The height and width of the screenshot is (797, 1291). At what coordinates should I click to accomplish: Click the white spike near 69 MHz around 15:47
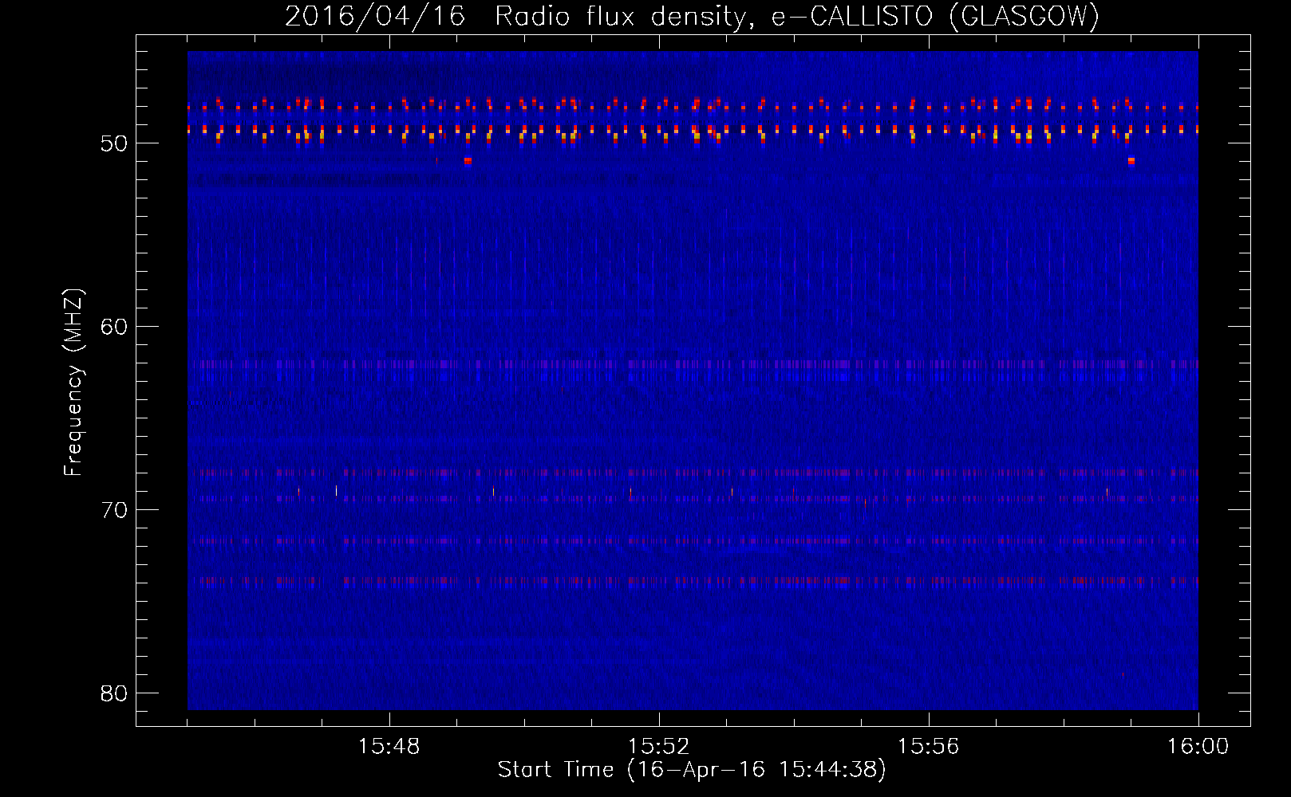(x=336, y=490)
